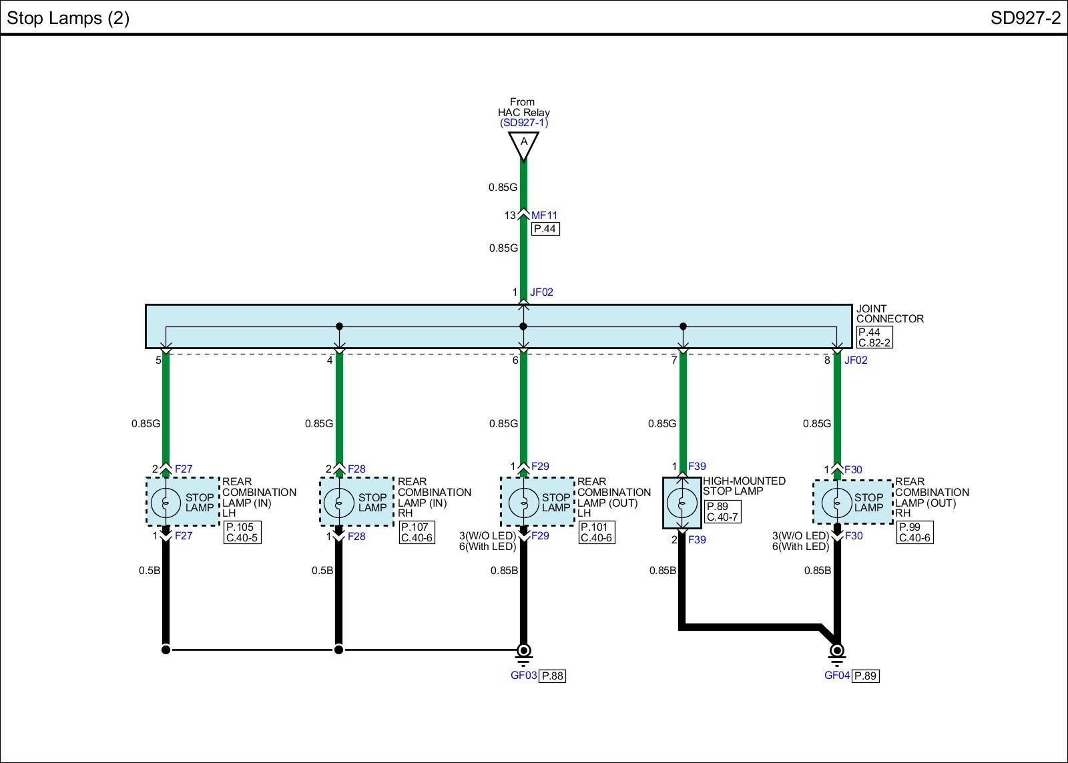Click the SD927-1 reference link

pyautogui.click(x=524, y=123)
